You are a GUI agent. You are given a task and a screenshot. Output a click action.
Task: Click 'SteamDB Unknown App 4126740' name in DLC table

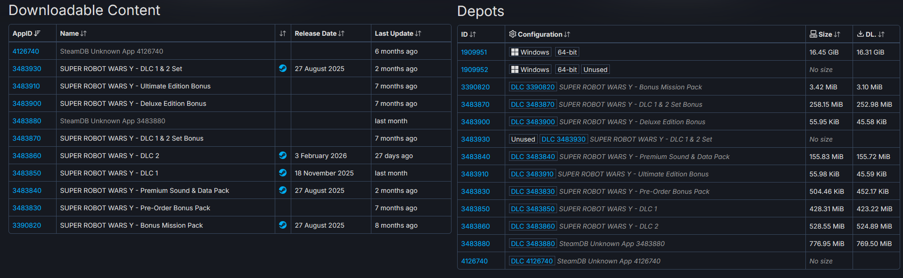pos(112,51)
